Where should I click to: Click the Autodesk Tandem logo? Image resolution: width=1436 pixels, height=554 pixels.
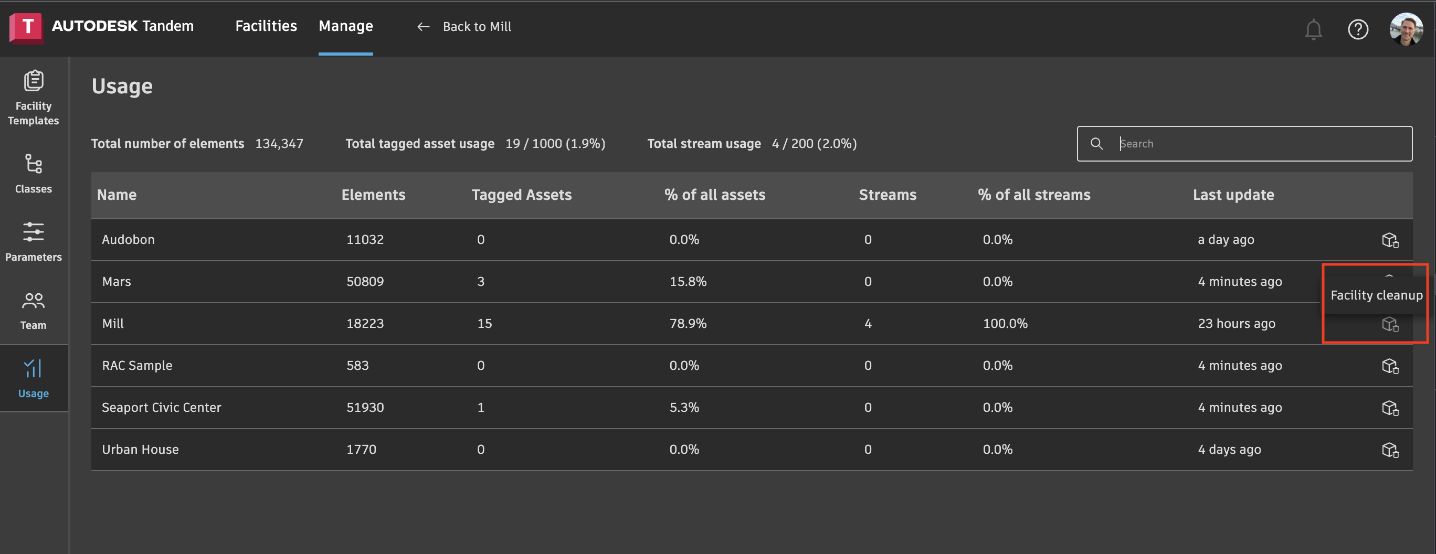point(102,26)
